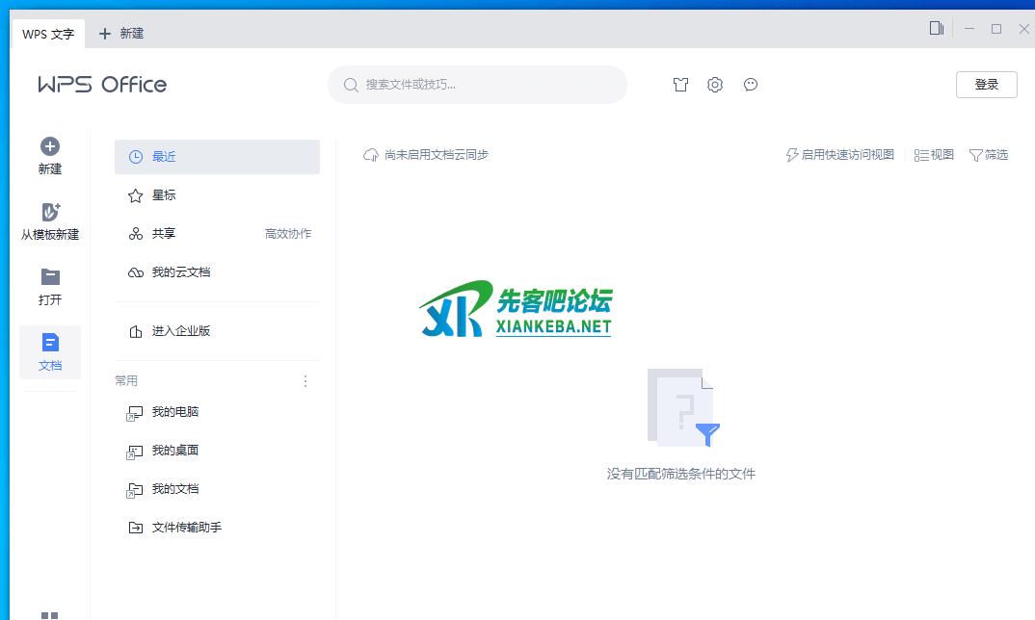Click the Open folder icon

50,277
